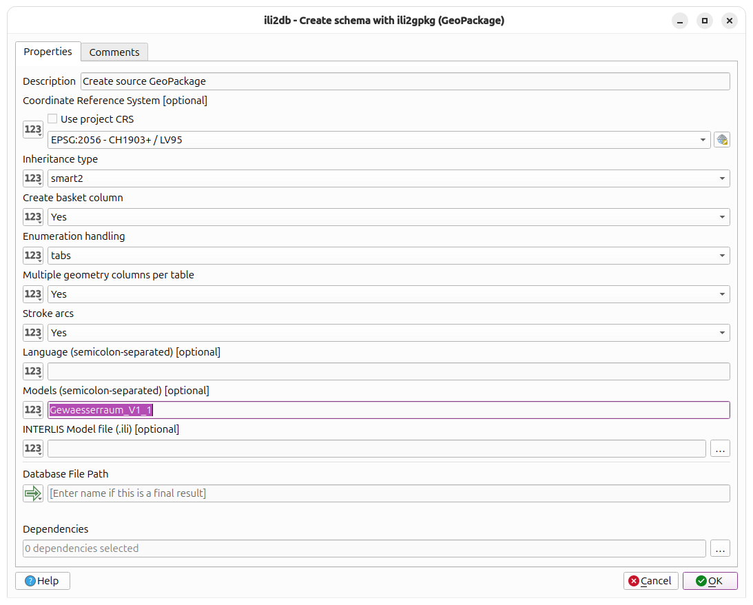The image size is (753, 605).
Task: Click the Database File Path input field
Action: (x=389, y=493)
